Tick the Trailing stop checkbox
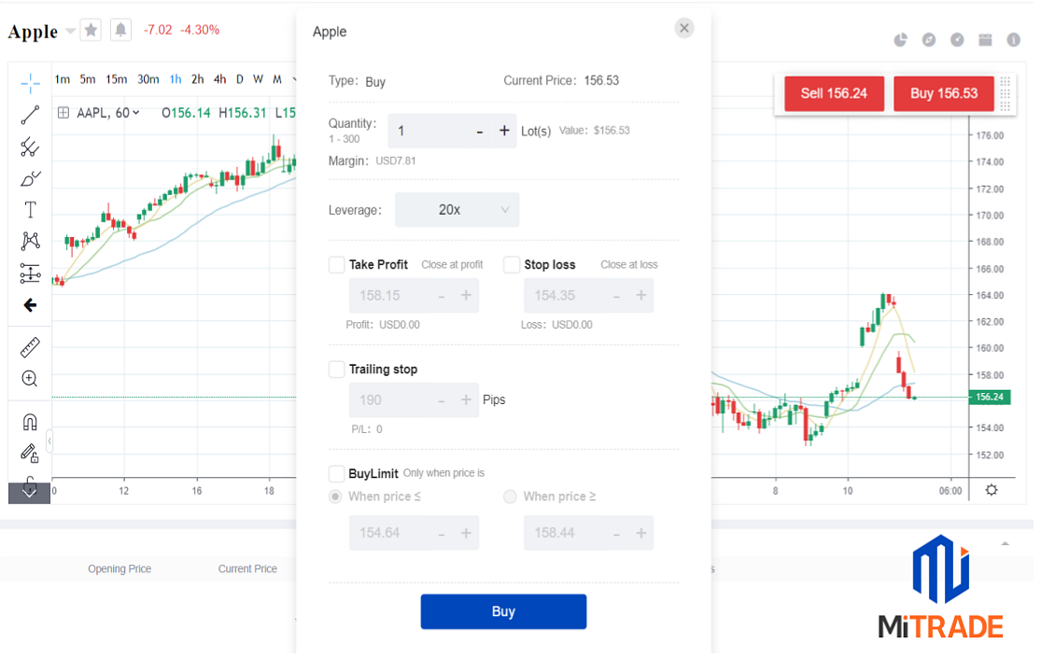The width and height of the screenshot is (1041, 658). coord(337,370)
